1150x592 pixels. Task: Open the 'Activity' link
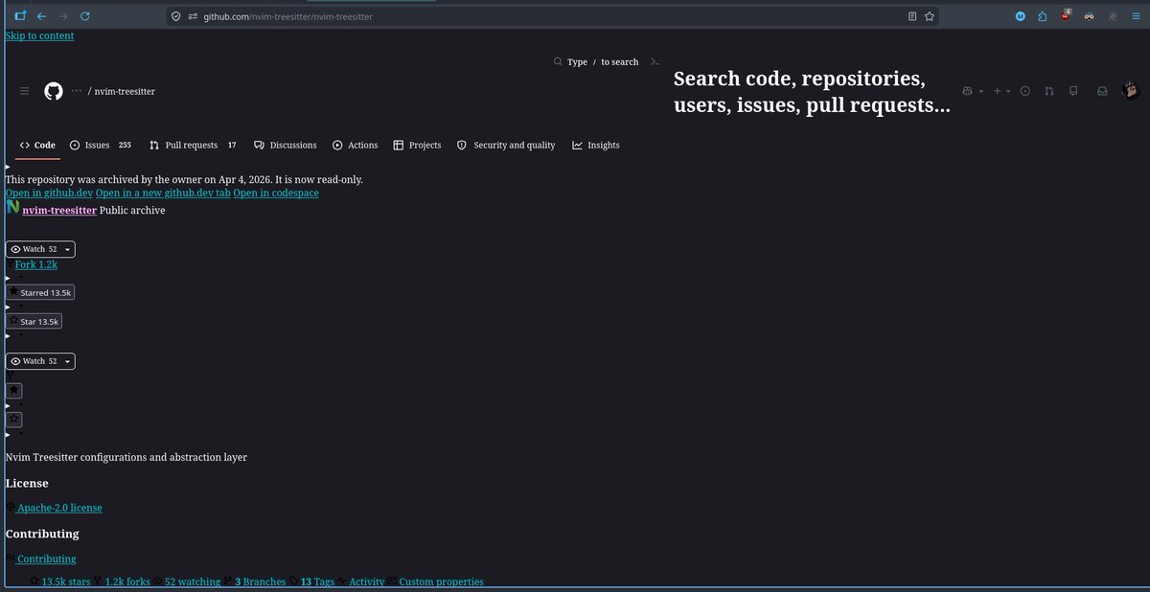[x=367, y=581]
